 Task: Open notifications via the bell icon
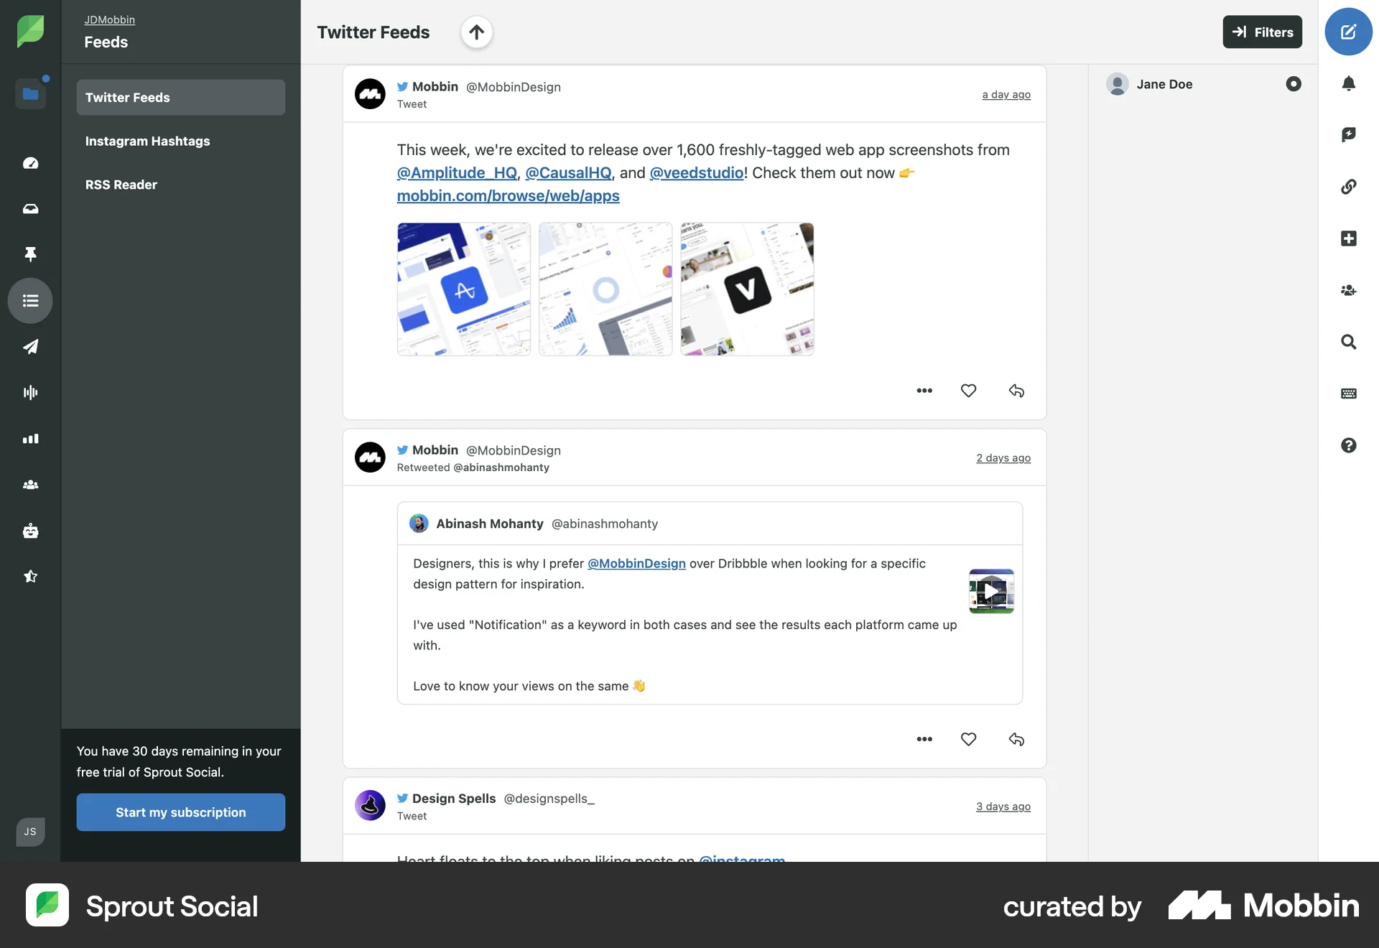coord(1349,84)
